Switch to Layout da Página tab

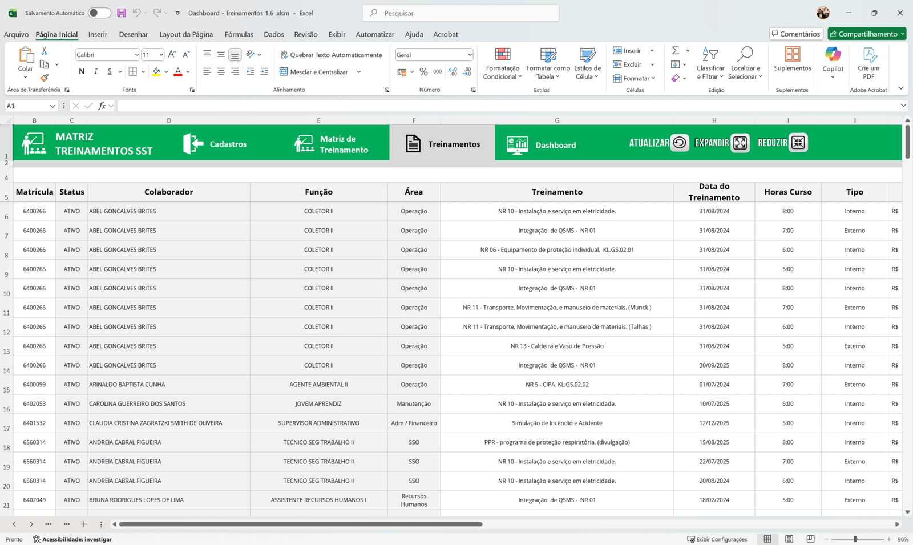(186, 34)
